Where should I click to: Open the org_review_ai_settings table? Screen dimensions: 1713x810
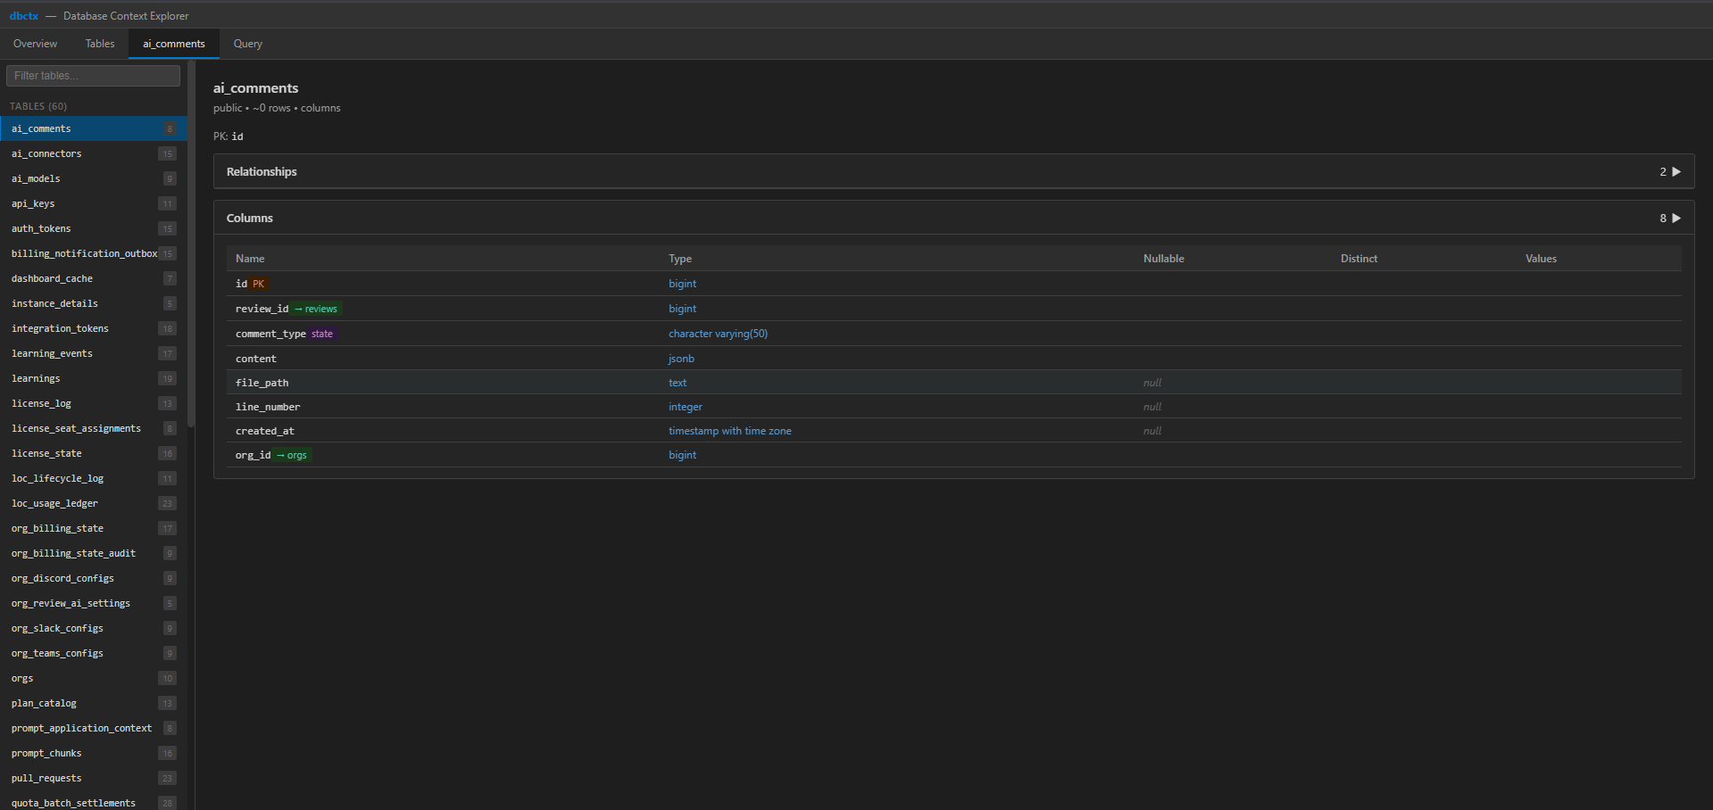(x=94, y=603)
